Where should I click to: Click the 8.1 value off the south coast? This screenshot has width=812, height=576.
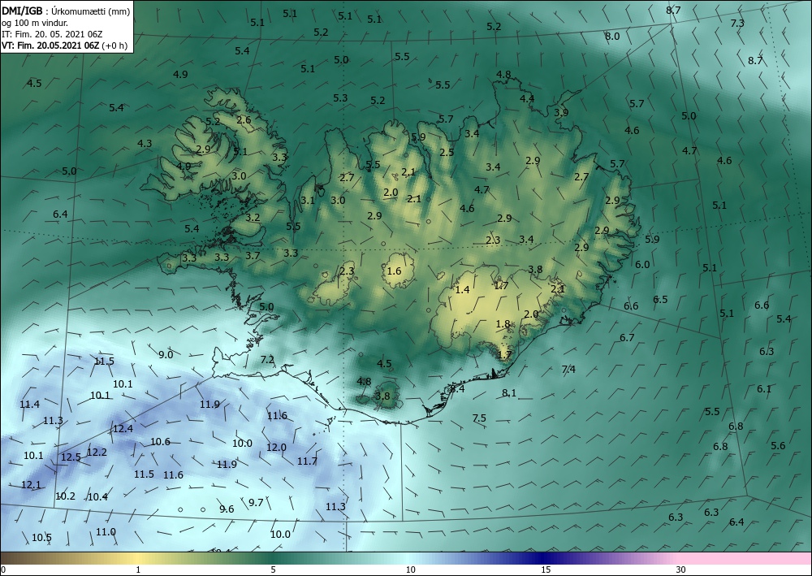coord(509,392)
